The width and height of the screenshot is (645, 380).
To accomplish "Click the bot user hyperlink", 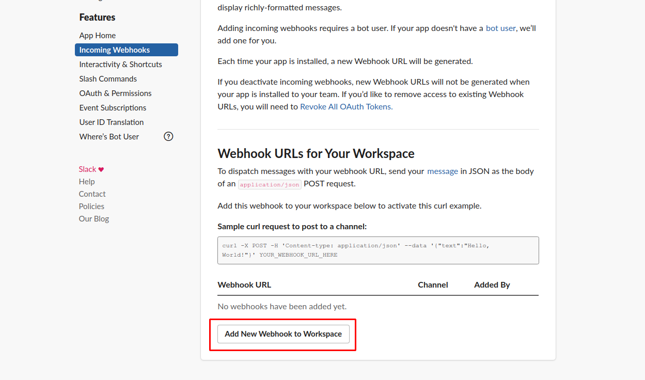I will coord(501,28).
